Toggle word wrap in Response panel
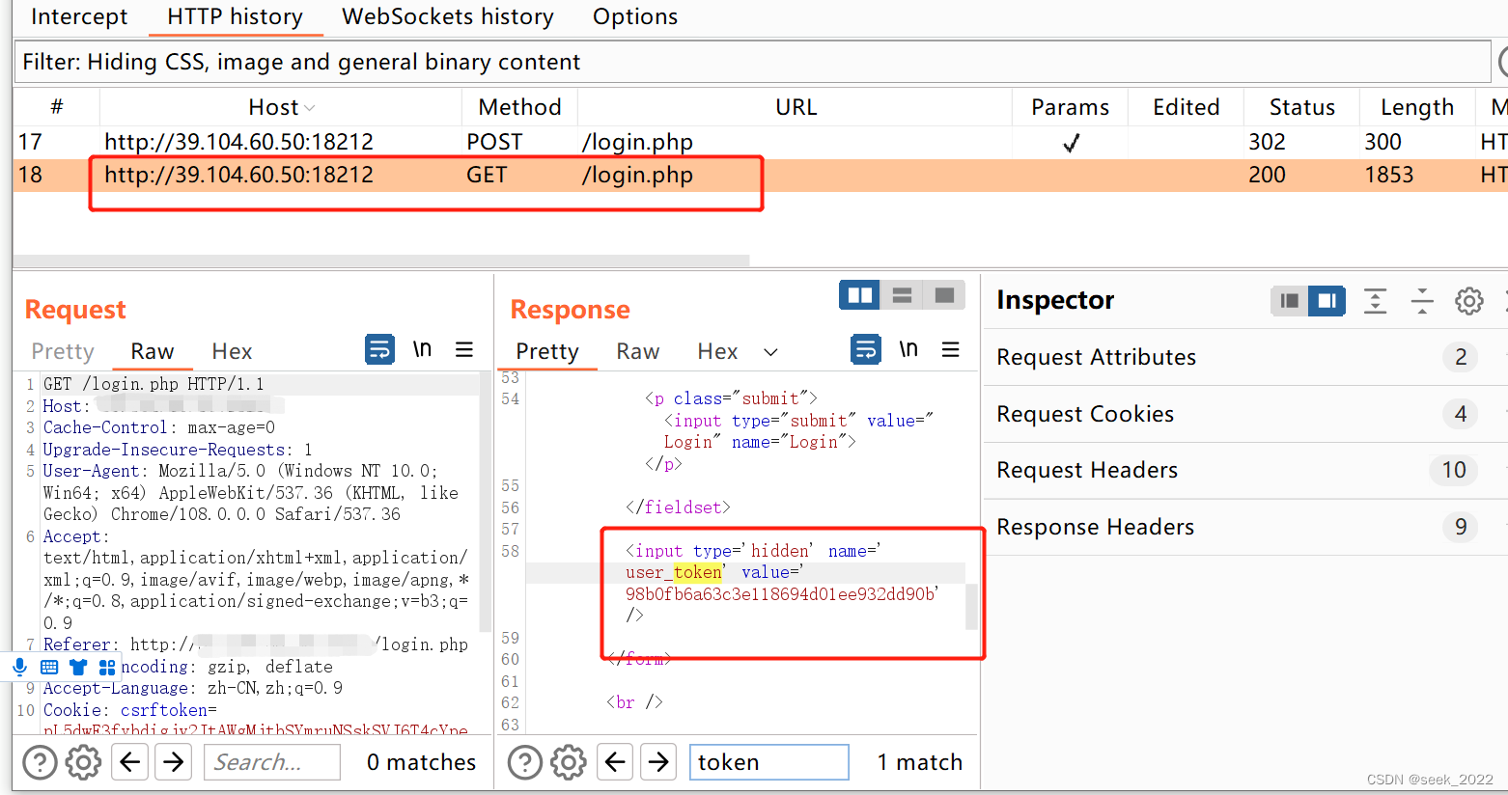This screenshot has width=1508, height=795. click(866, 349)
